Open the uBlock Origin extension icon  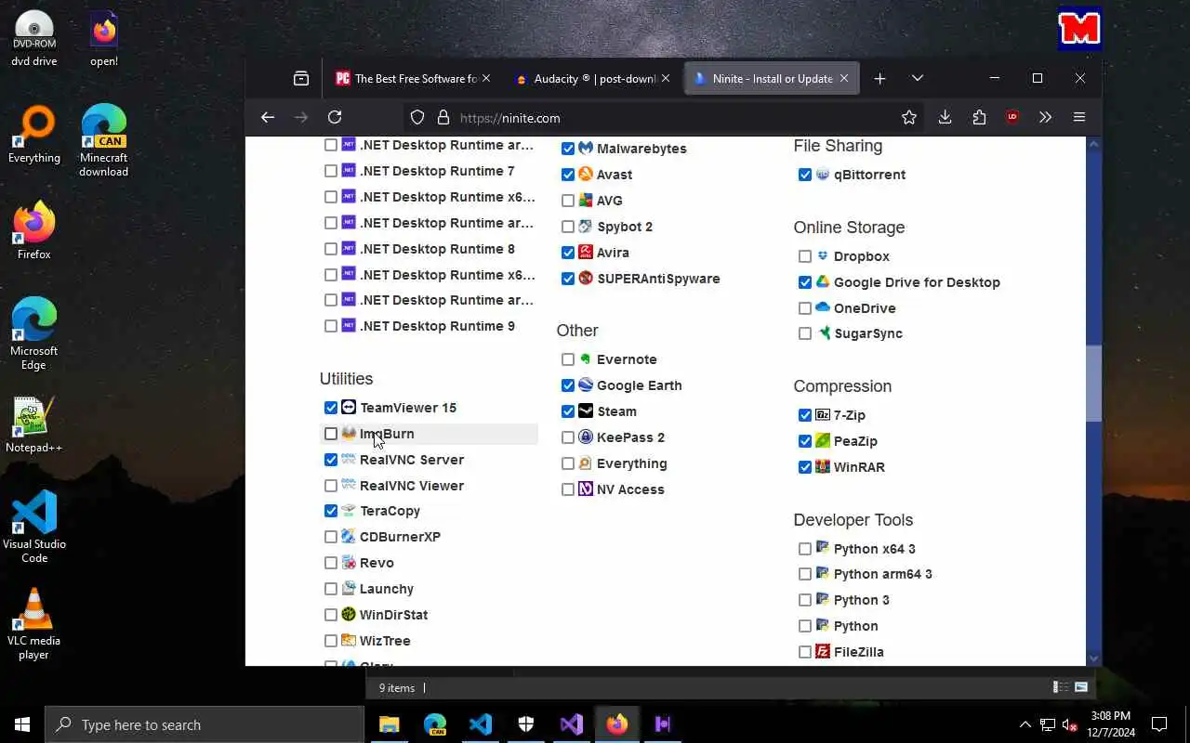[x=1012, y=117]
